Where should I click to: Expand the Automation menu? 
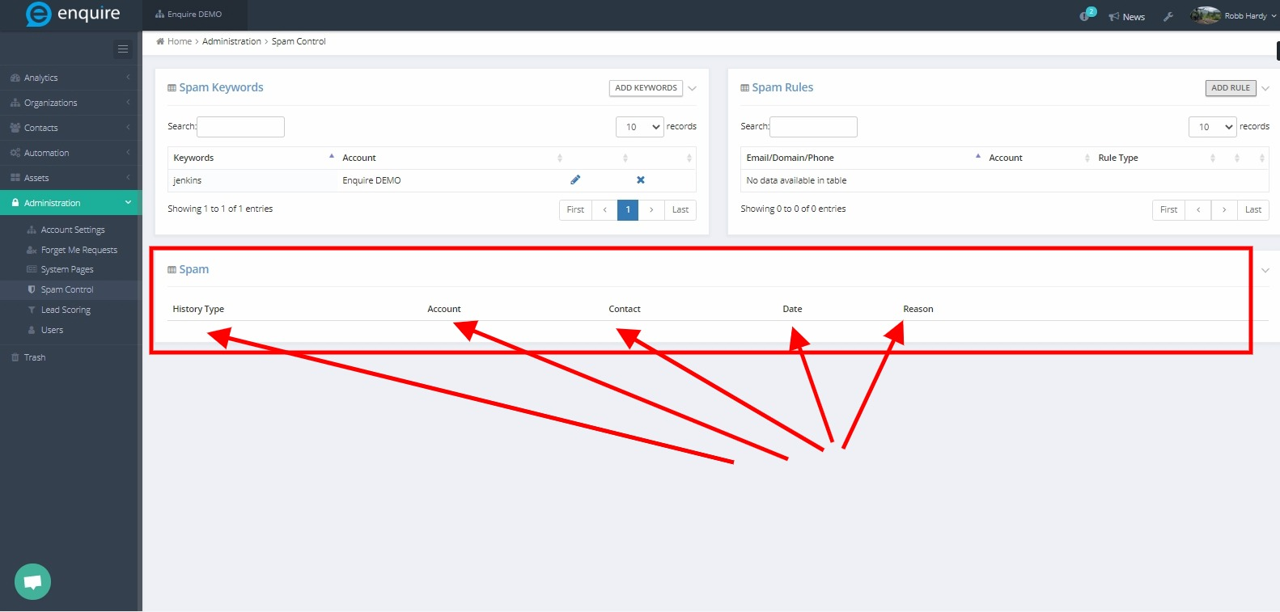pyautogui.click(x=70, y=153)
